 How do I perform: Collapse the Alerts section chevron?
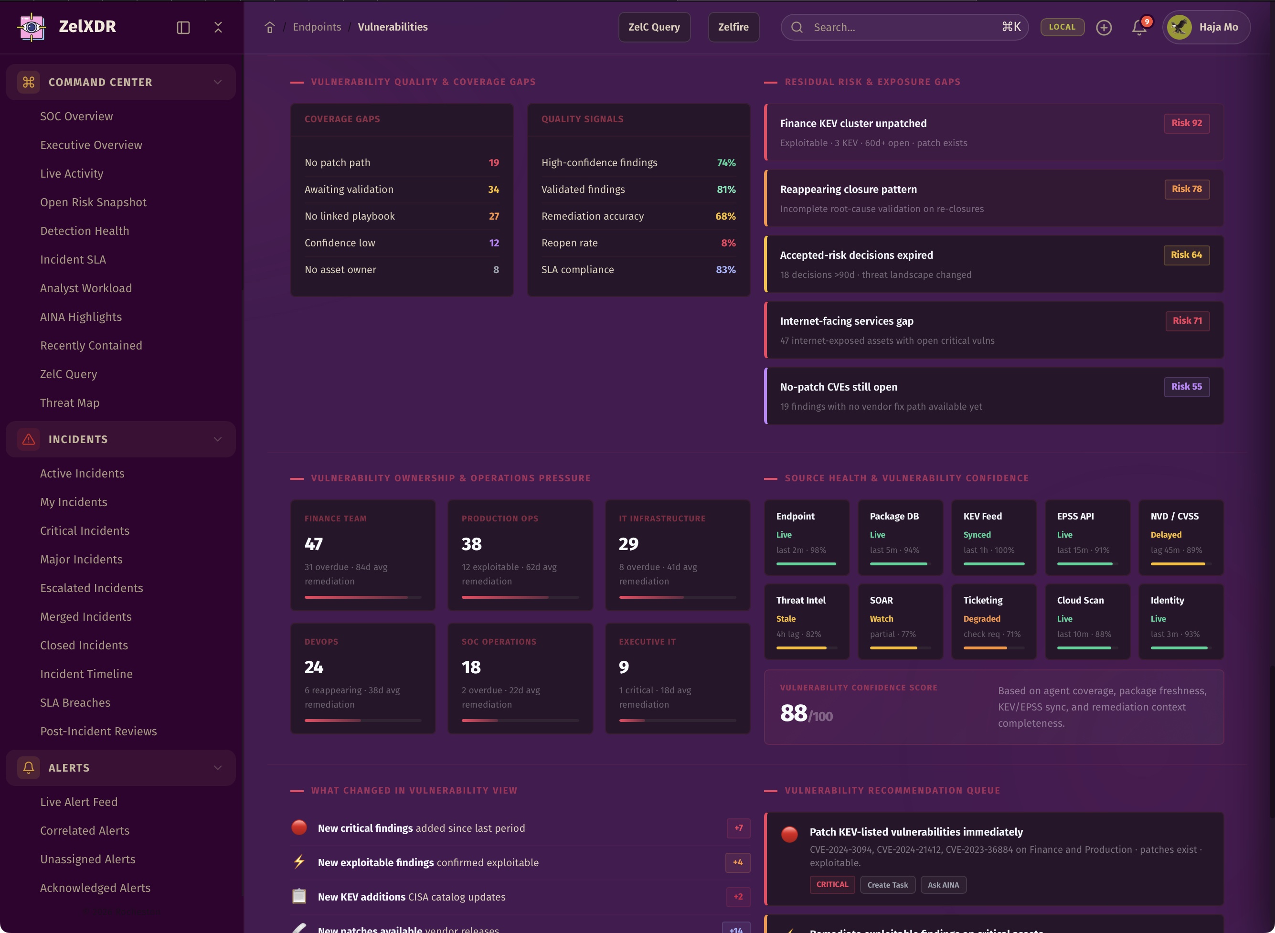(x=217, y=767)
